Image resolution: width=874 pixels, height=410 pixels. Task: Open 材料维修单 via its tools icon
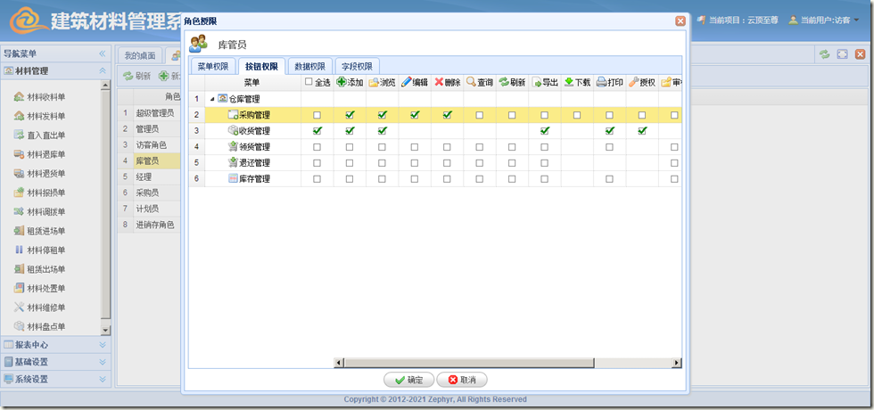click(x=19, y=307)
